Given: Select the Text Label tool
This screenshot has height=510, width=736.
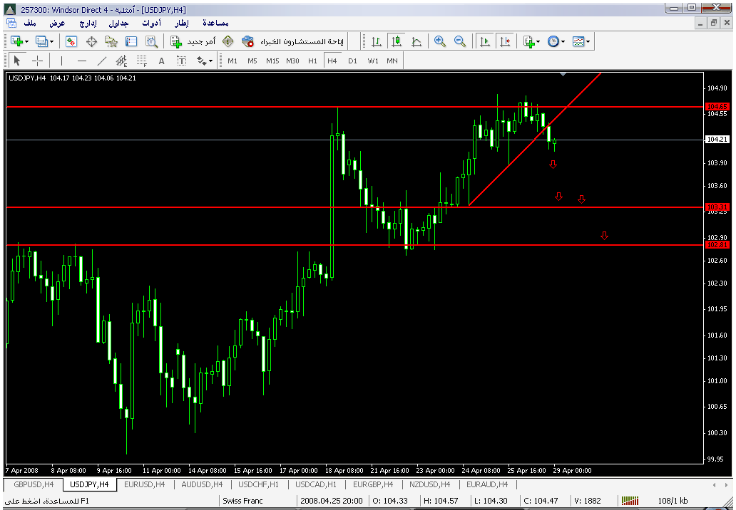Looking at the screenshot, I should (x=181, y=61).
